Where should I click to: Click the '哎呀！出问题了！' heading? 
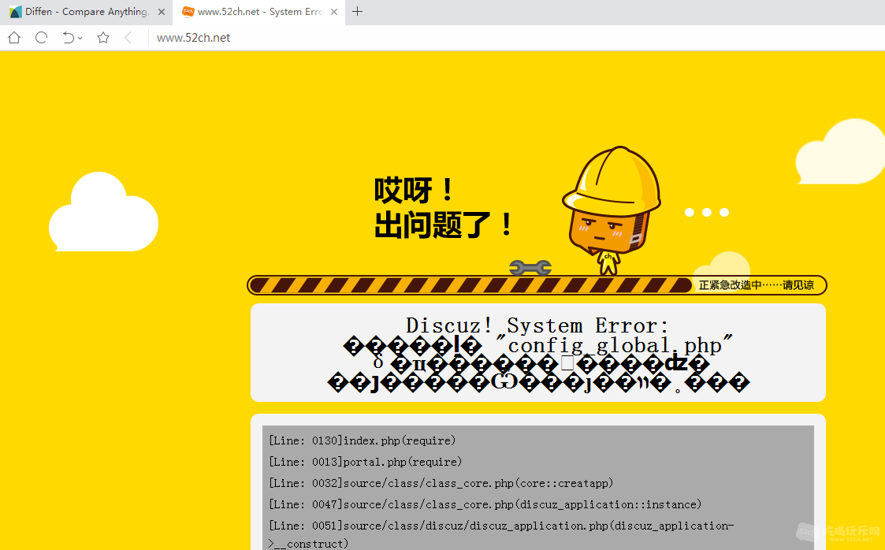[x=444, y=207]
